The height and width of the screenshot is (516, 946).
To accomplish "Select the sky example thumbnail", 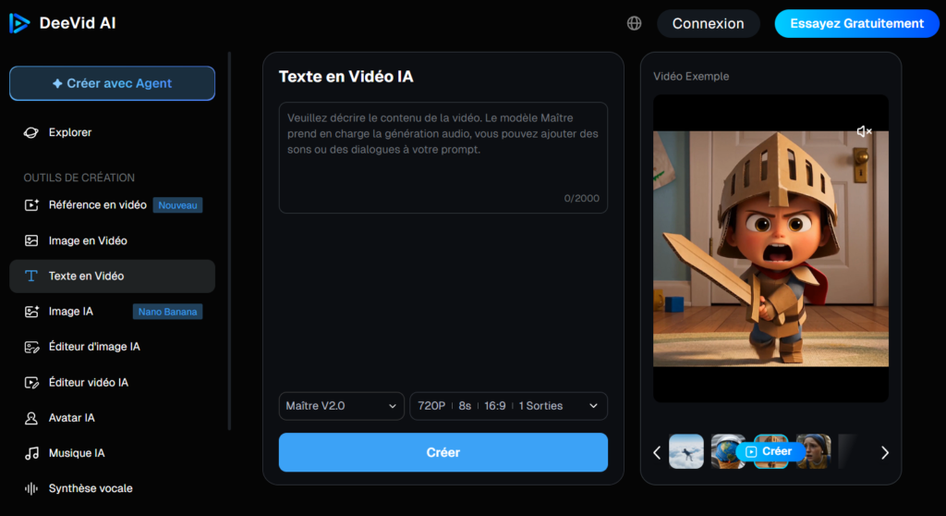I will coord(686,451).
